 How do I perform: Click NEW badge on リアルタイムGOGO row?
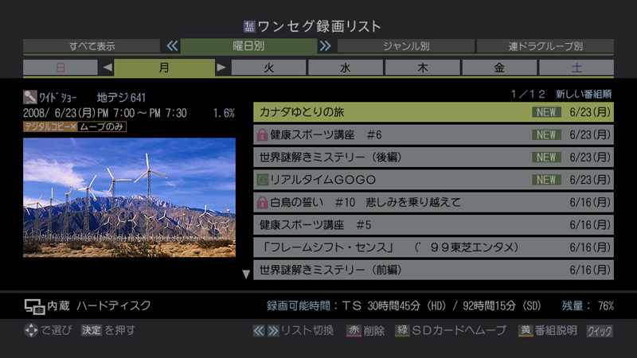click(546, 180)
